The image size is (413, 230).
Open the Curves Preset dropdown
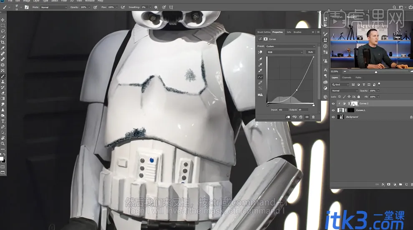(x=290, y=46)
